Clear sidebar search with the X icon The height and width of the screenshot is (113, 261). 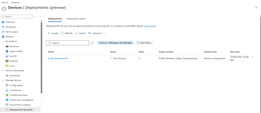click(35, 17)
